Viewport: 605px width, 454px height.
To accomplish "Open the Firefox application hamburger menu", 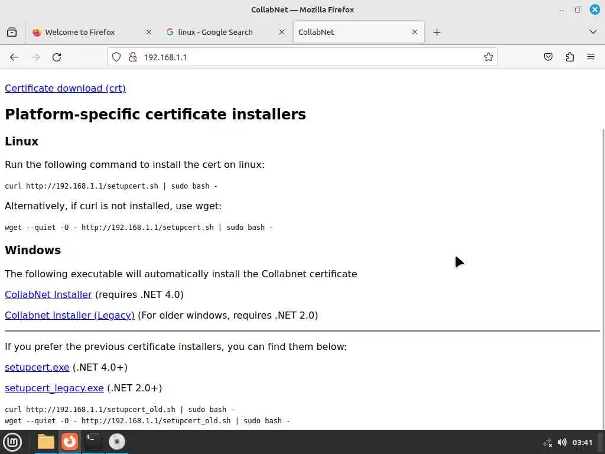I will point(591,57).
